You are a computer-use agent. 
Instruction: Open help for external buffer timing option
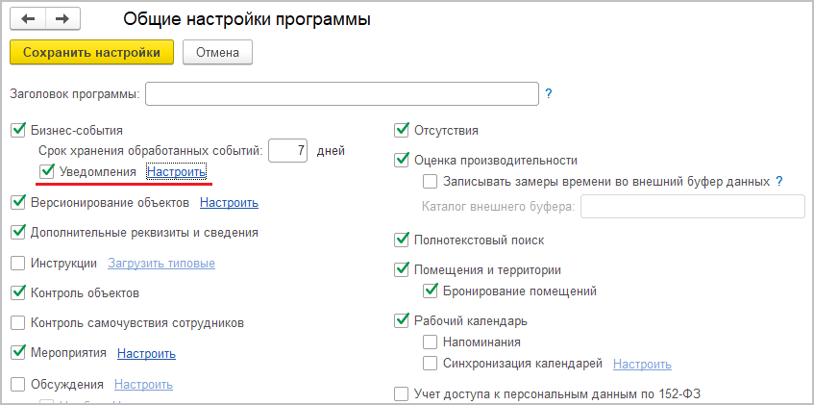[x=779, y=181]
